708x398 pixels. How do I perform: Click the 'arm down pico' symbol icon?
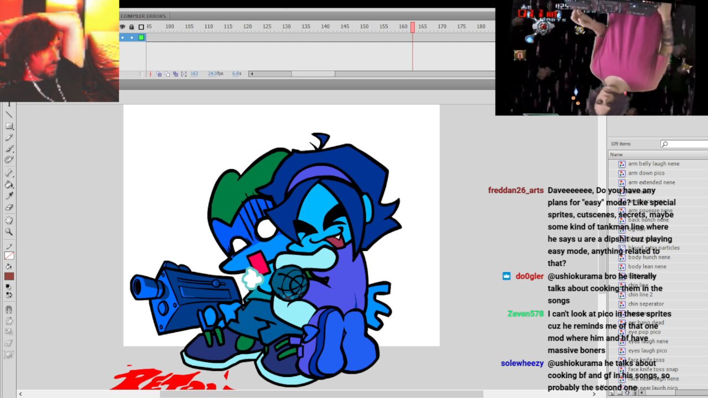coord(622,173)
